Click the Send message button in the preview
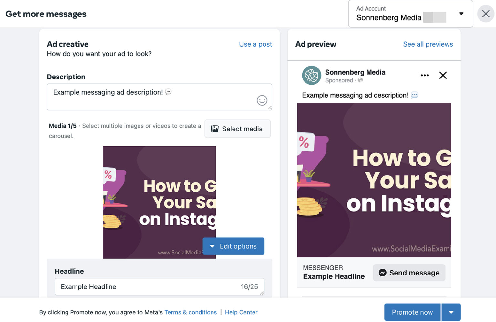Image resolution: width=496 pixels, height=322 pixels. click(x=409, y=273)
